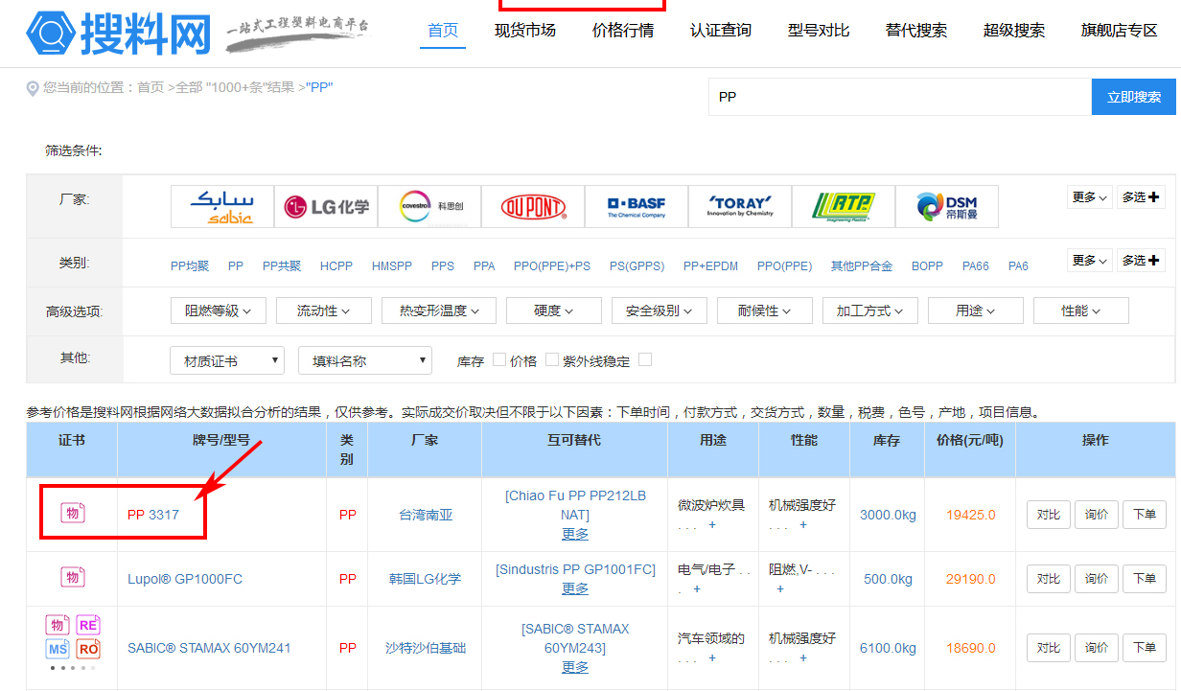
Task: Open the 加工方式 dropdown
Action: coord(870,311)
